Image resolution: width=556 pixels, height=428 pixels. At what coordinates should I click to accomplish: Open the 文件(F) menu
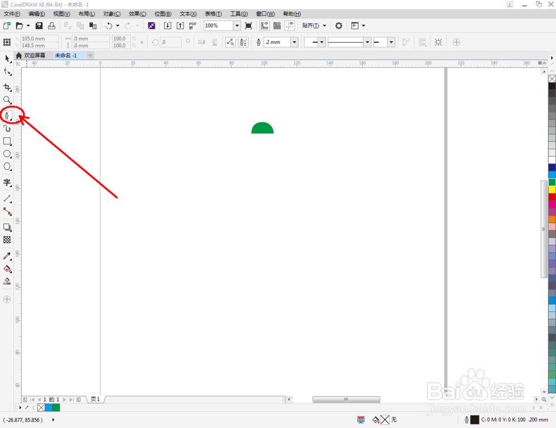click(12, 14)
